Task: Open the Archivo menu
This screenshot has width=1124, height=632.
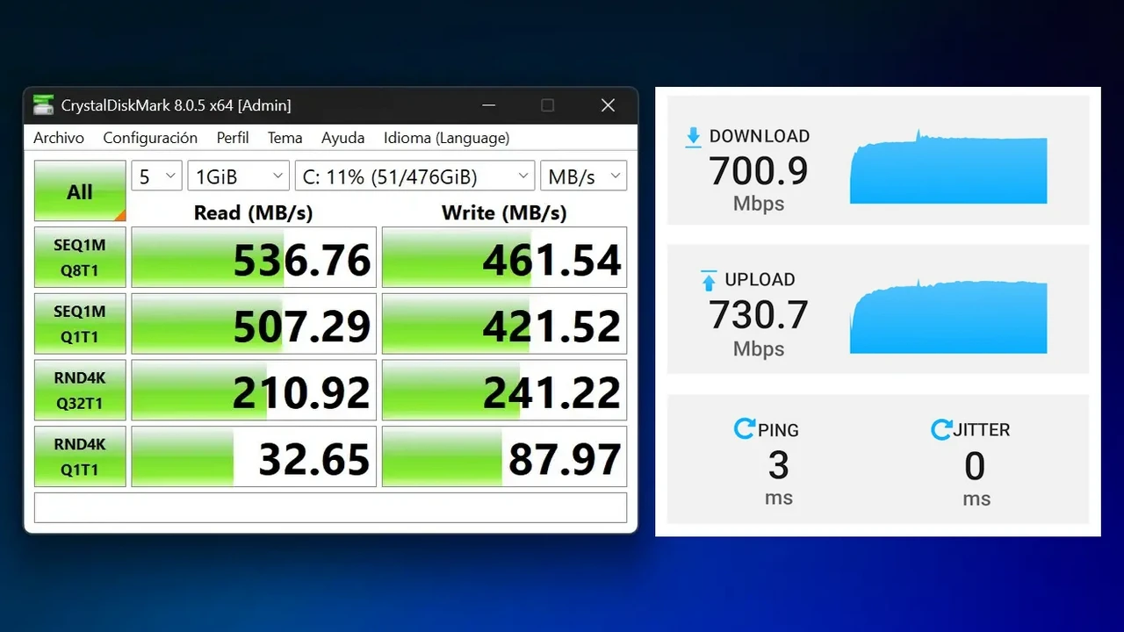Action: coord(59,138)
